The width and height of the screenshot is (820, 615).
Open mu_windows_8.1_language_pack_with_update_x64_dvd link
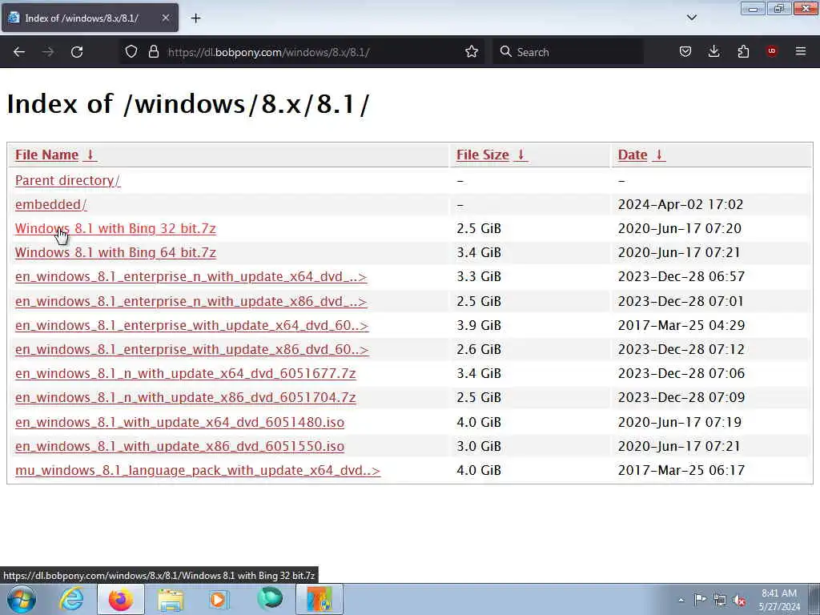(x=198, y=470)
